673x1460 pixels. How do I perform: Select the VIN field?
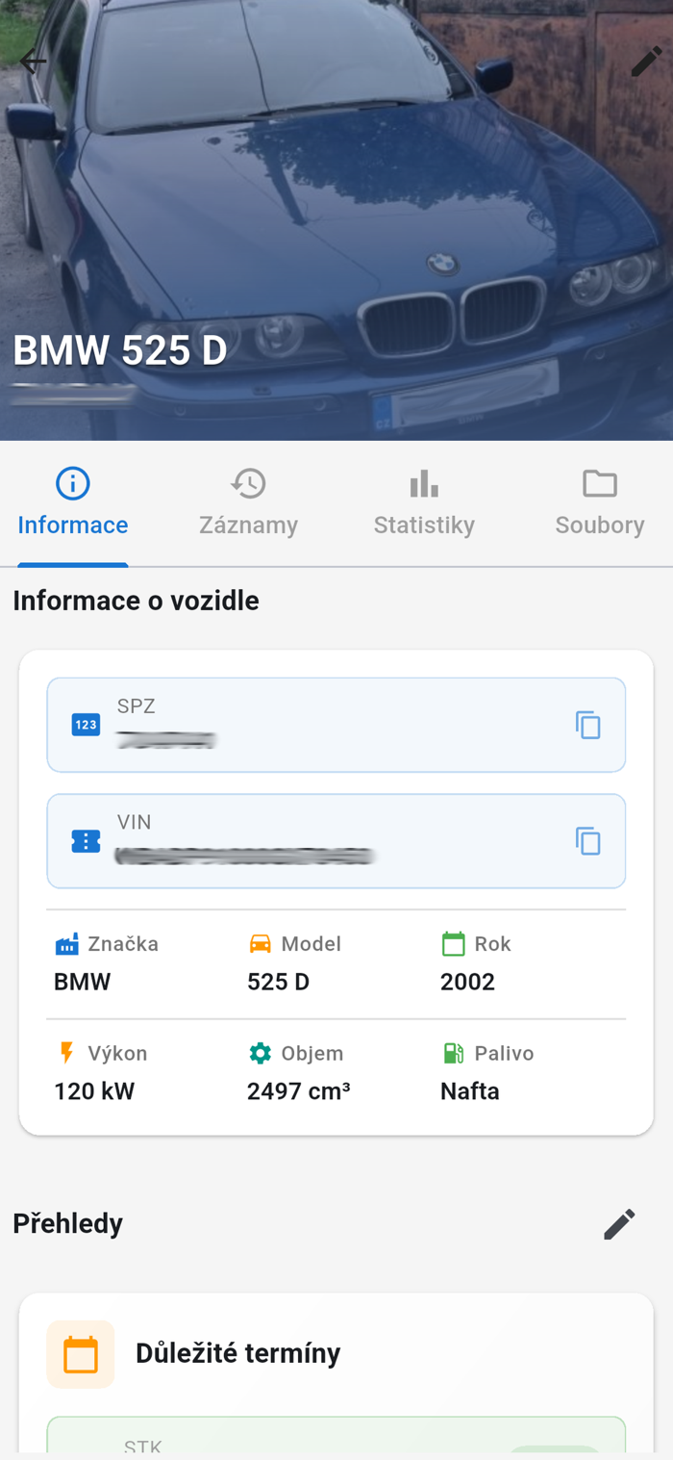pos(336,841)
